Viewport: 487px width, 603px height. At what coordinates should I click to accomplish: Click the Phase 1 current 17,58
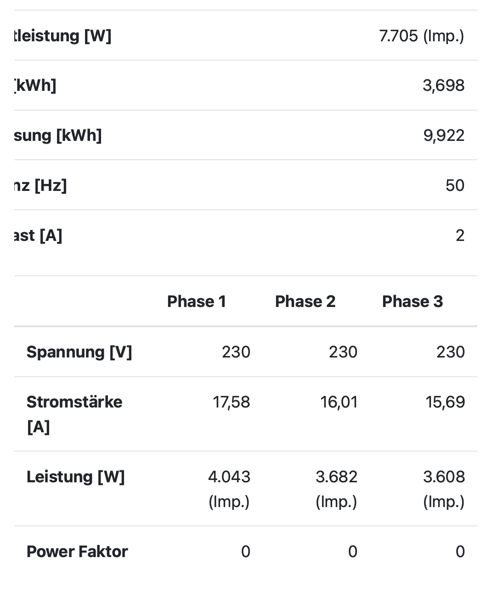(x=231, y=402)
